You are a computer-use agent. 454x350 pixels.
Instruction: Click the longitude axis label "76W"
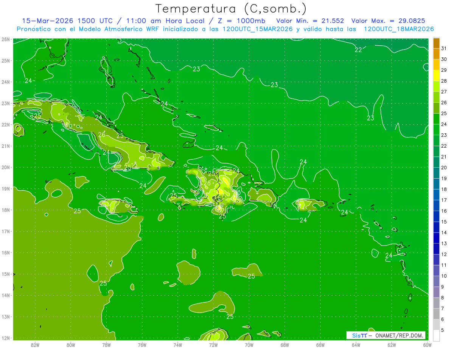point(142,345)
